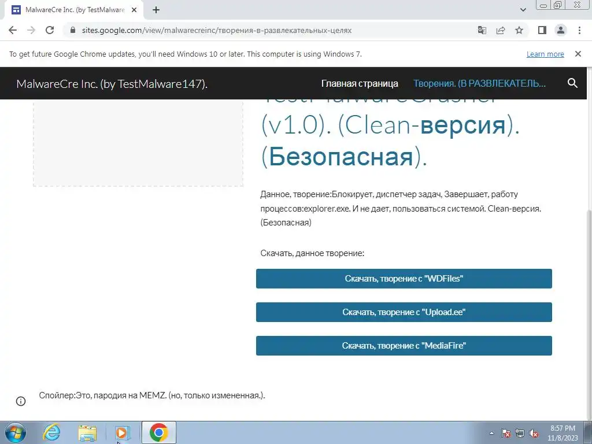The image size is (592, 444).
Task: Click the Chrome taskbar icon
Action: pos(158,432)
